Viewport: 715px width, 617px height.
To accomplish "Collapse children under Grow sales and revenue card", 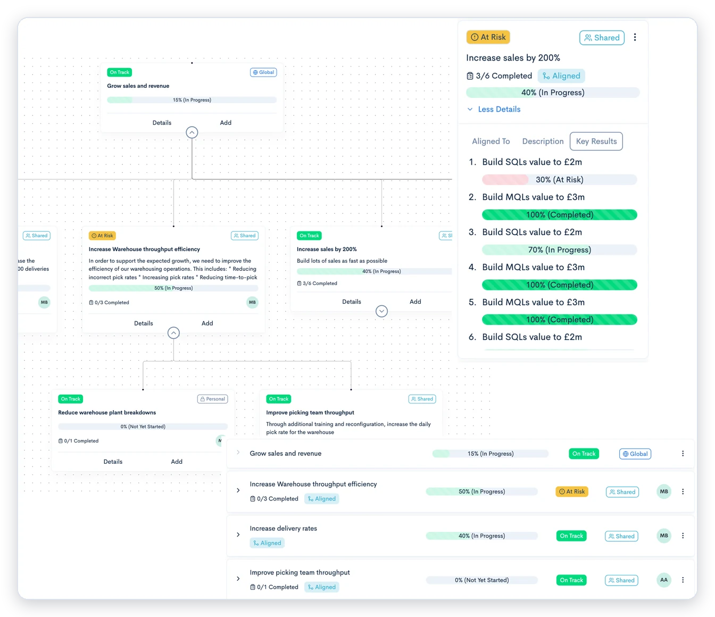I will (x=192, y=132).
